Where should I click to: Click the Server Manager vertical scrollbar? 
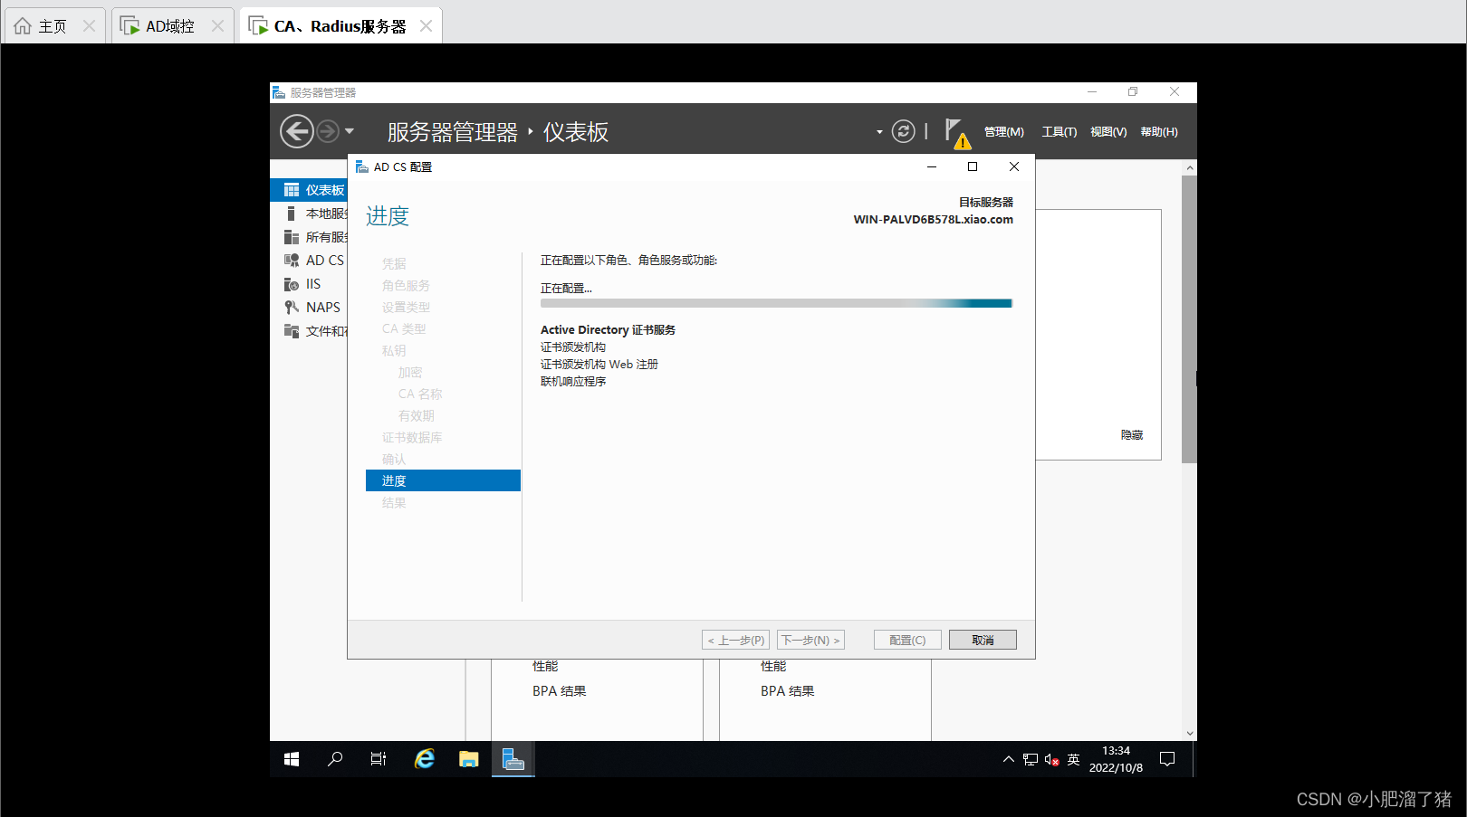coord(1189,319)
